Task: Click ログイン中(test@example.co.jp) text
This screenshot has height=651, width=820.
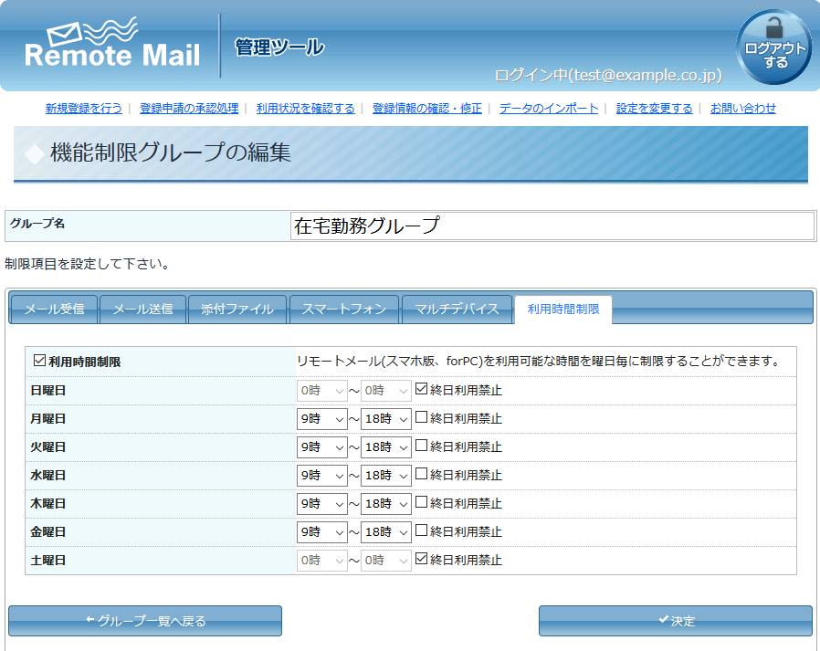Action: (608, 75)
